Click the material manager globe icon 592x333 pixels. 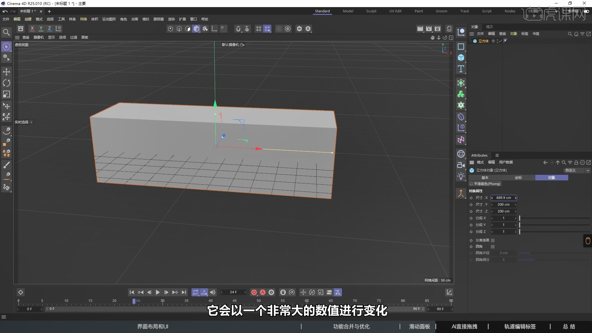(x=461, y=154)
